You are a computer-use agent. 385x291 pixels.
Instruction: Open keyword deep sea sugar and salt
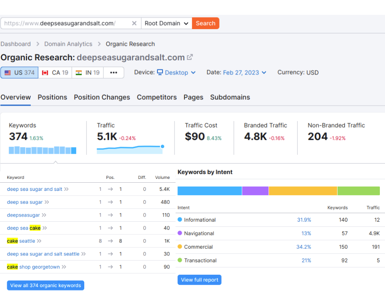pos(35,189)
